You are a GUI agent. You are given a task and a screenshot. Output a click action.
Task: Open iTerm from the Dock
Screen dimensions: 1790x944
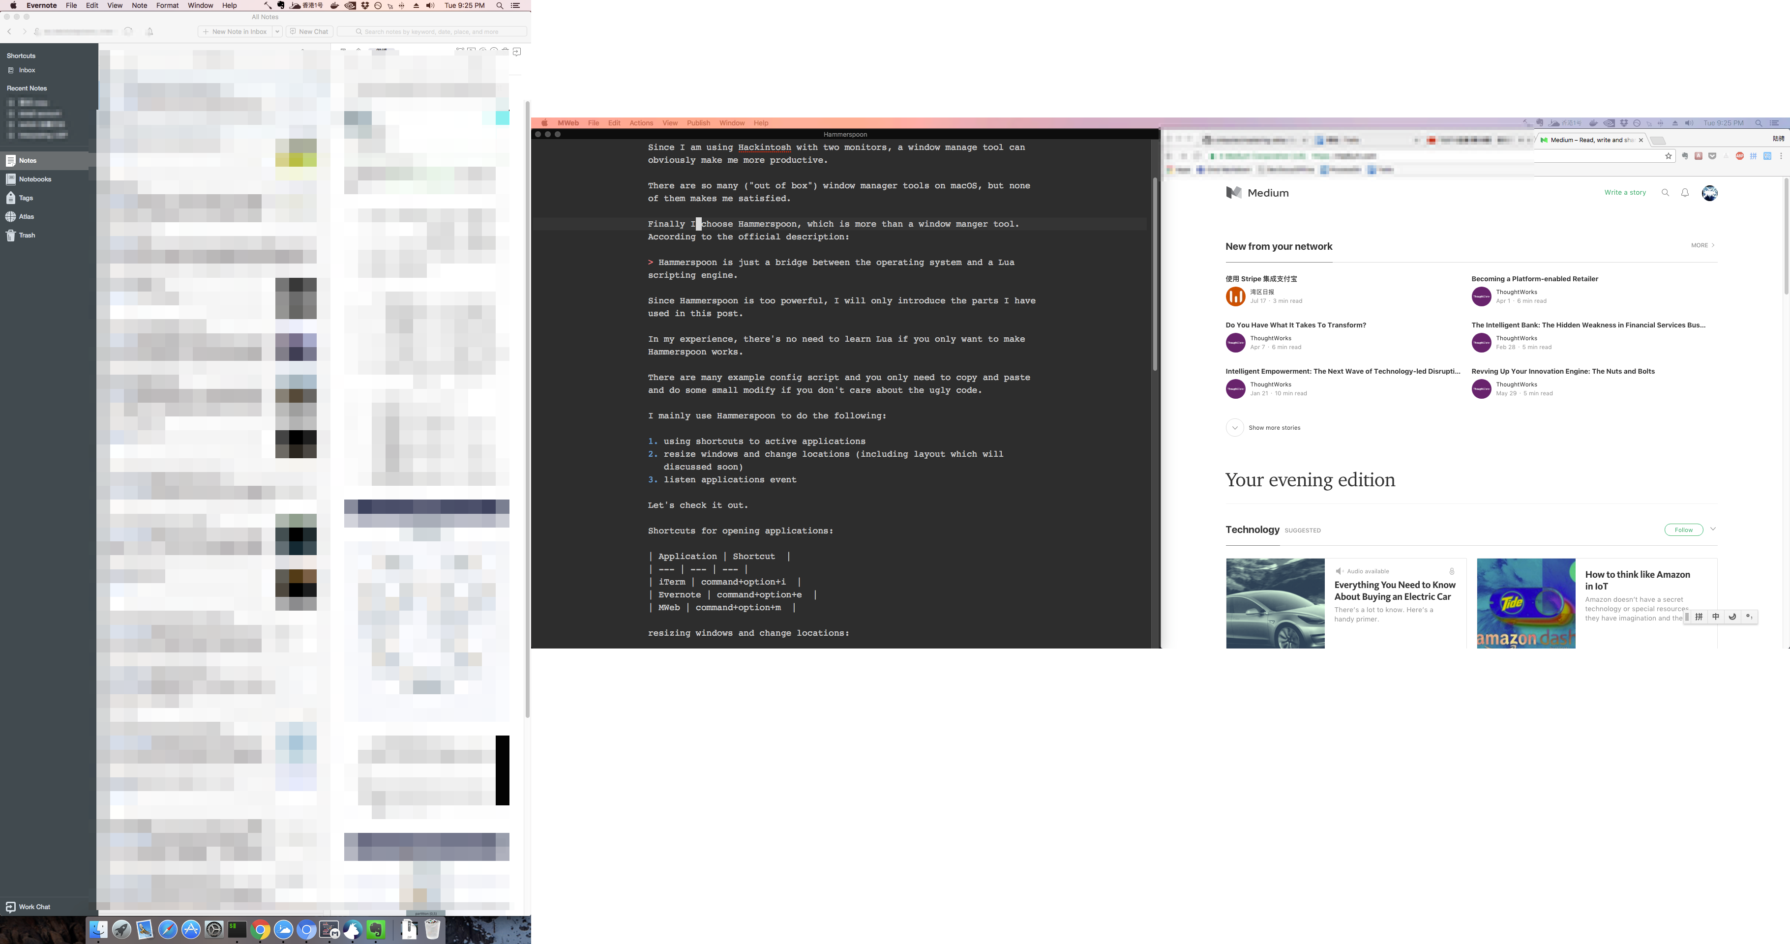coord(237,929)
